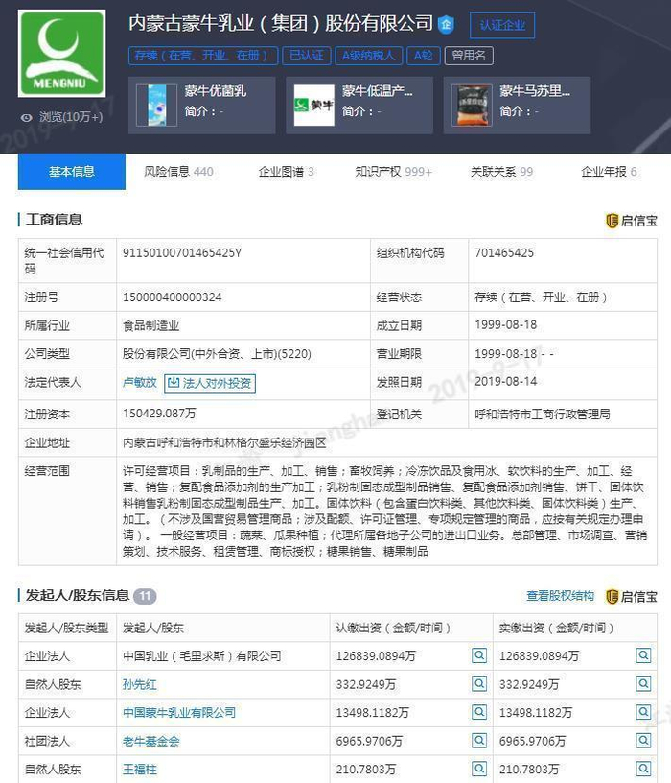
Task: Open the 曾用名 tag
Action: click(x=469, y=56)
